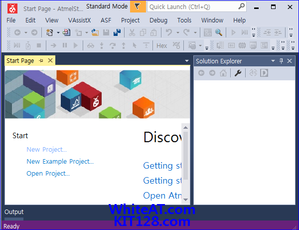The image size is (299, 230).
Task: Click the New Project... link
Action: (x=47, y=150)
